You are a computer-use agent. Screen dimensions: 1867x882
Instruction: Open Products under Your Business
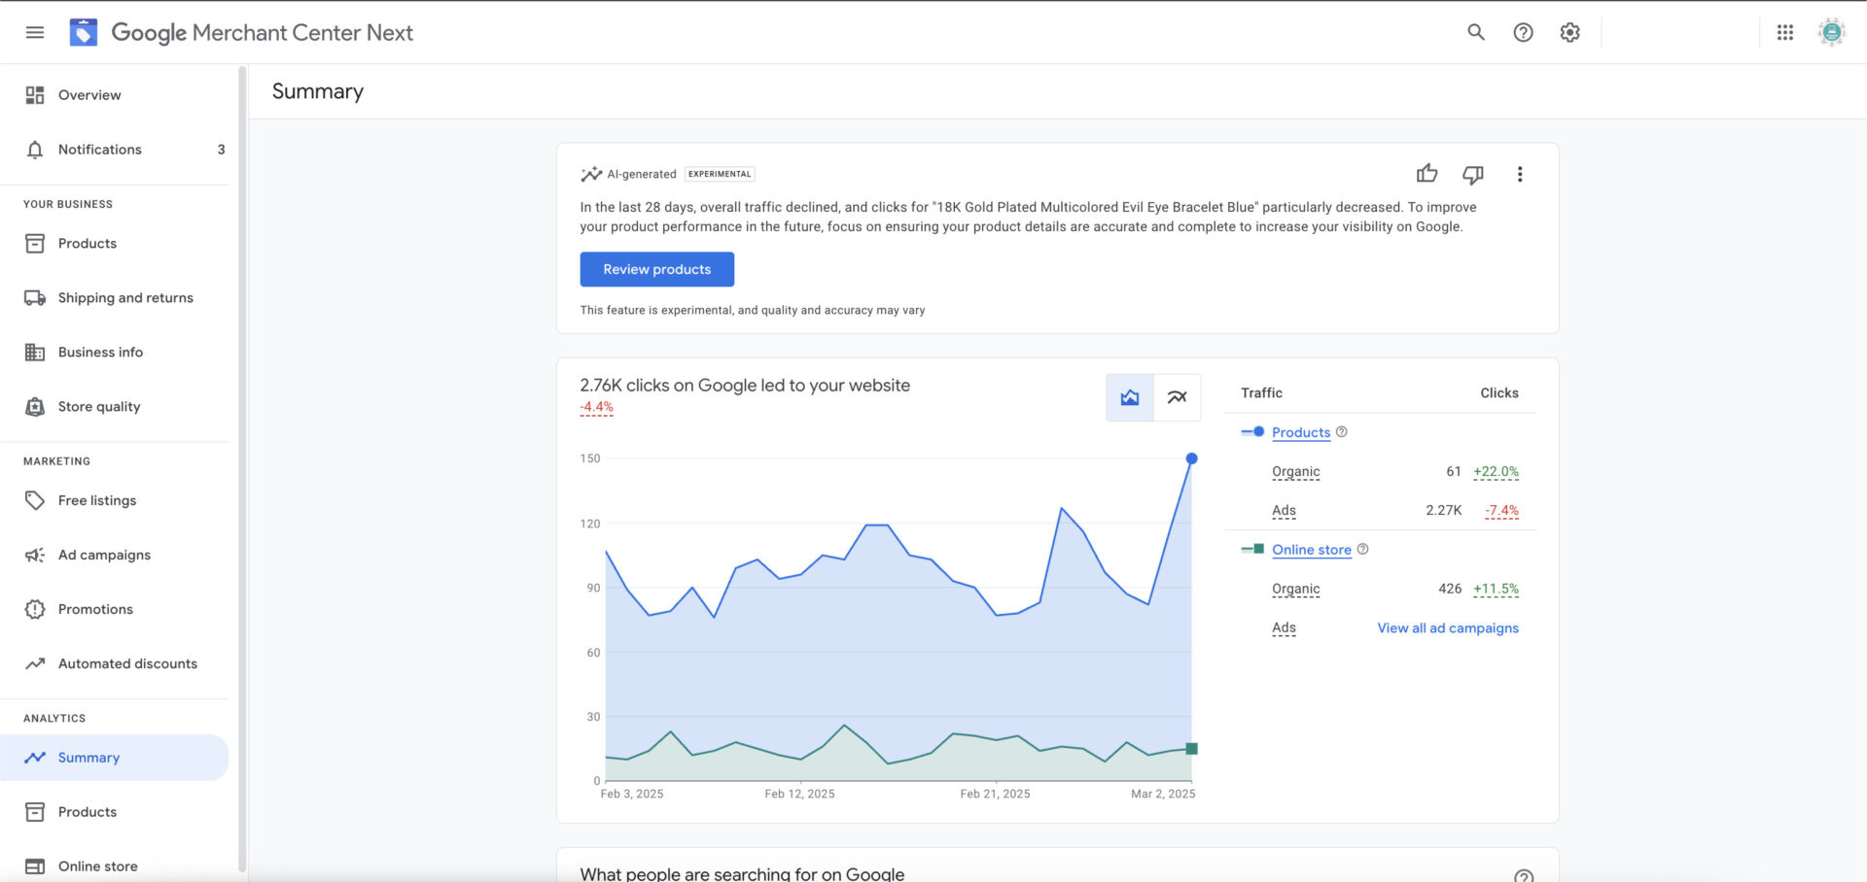[x=115, y=243]
